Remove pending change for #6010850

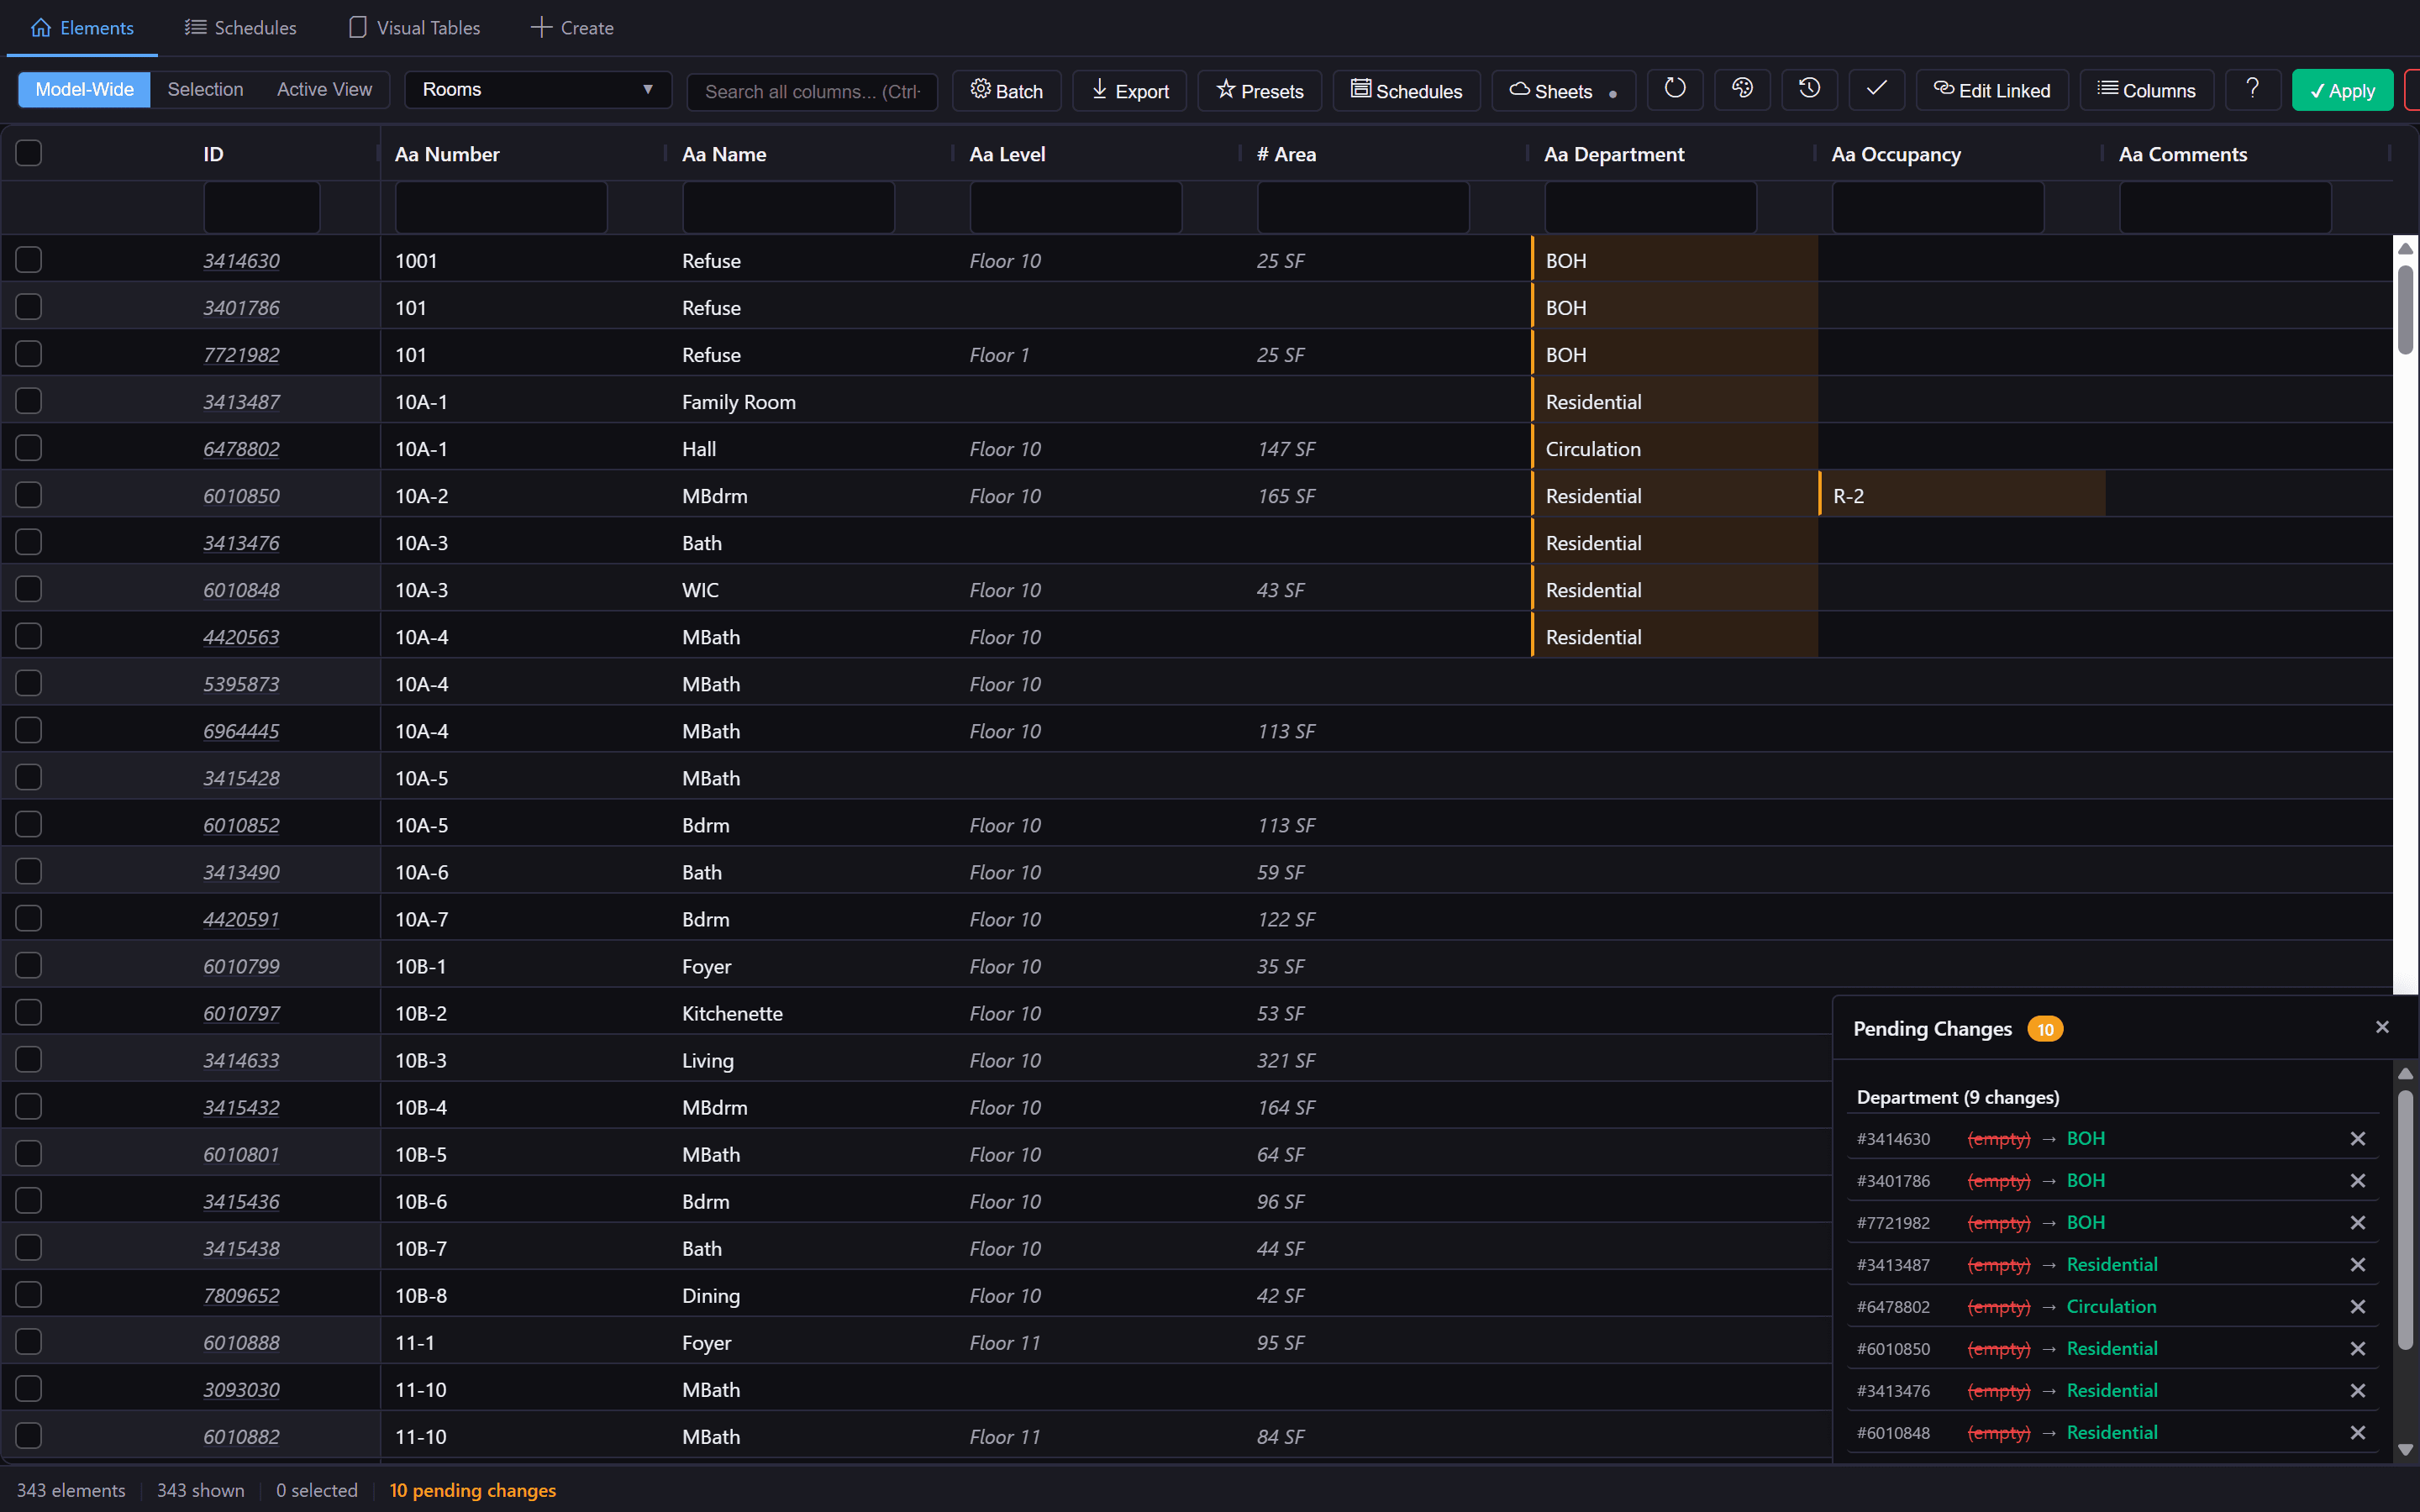pyautogui.click(x=2357, y=1349)
